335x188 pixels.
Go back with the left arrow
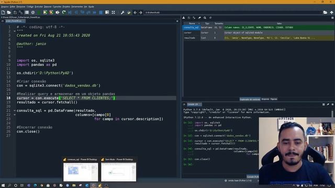click(x=135, y=13)
